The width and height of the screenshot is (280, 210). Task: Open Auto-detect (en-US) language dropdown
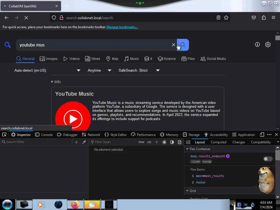(47, 70)
